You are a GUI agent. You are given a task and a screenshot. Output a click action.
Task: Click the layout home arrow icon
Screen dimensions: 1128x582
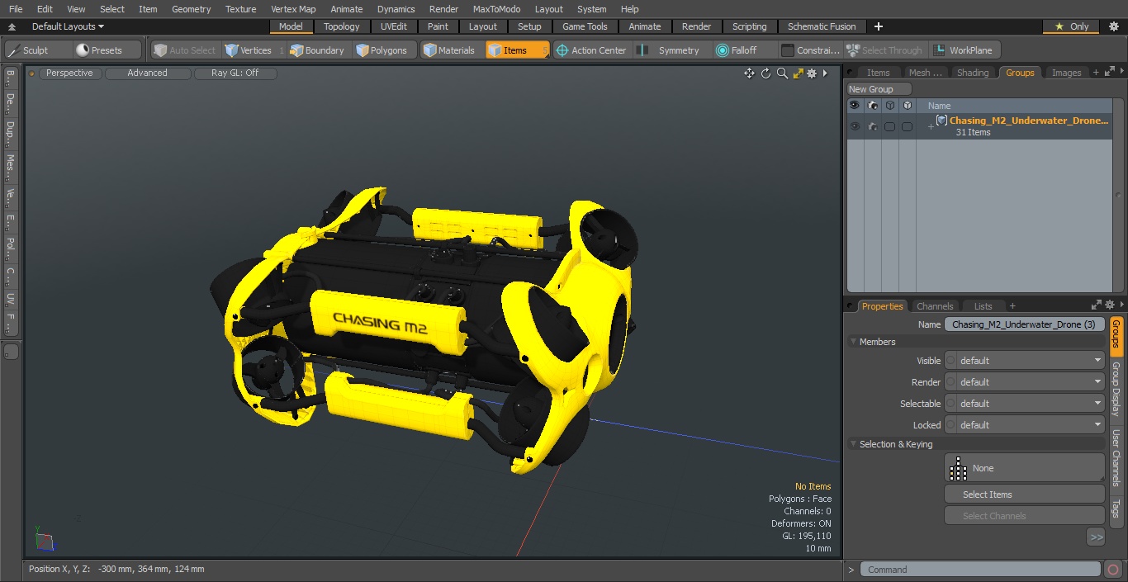click(12, 26)
